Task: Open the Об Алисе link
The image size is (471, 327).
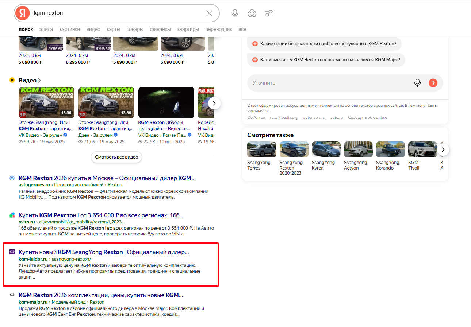Action: [x=255, y=117]
